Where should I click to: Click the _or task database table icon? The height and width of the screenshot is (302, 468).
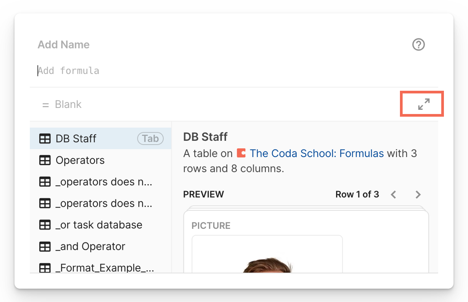coord(45,225)
